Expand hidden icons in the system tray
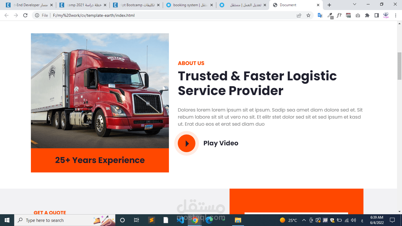The image size is (402, 226). click(x=303, y=220)
